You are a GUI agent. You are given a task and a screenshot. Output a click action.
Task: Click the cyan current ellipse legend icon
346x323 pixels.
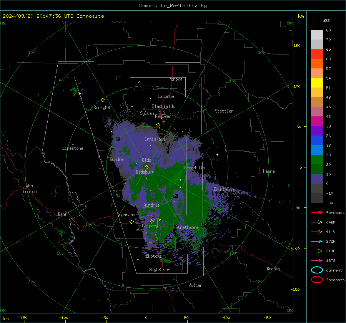[317, 270]
